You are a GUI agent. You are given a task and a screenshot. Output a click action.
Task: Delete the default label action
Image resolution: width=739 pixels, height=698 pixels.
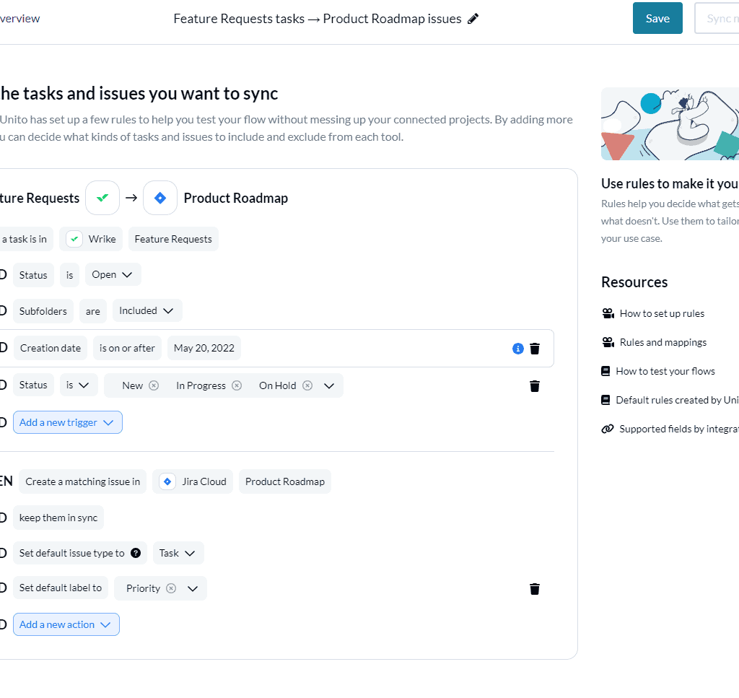click(535, 589)
